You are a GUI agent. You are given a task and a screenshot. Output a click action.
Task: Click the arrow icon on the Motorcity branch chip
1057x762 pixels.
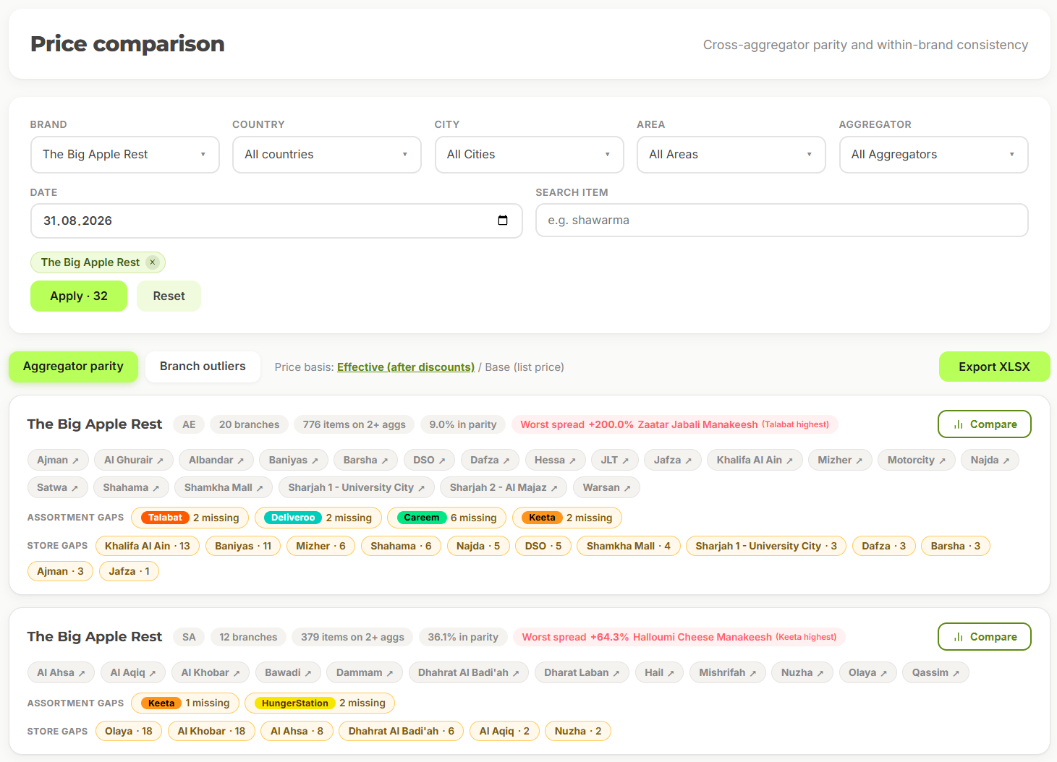942,461
